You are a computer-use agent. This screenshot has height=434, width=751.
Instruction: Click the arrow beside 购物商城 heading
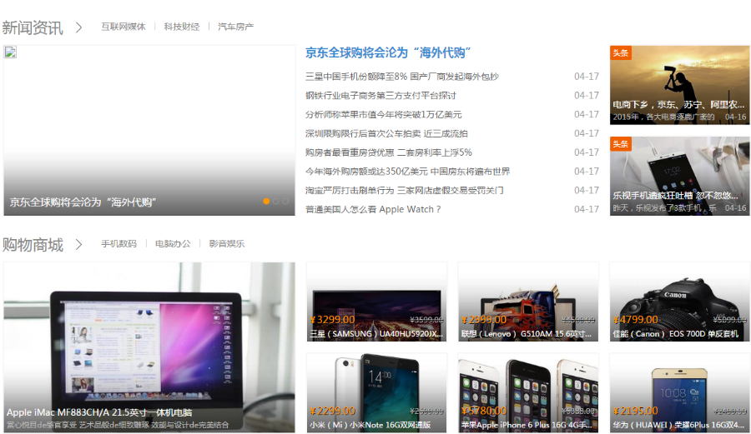[x=79, y=245]
